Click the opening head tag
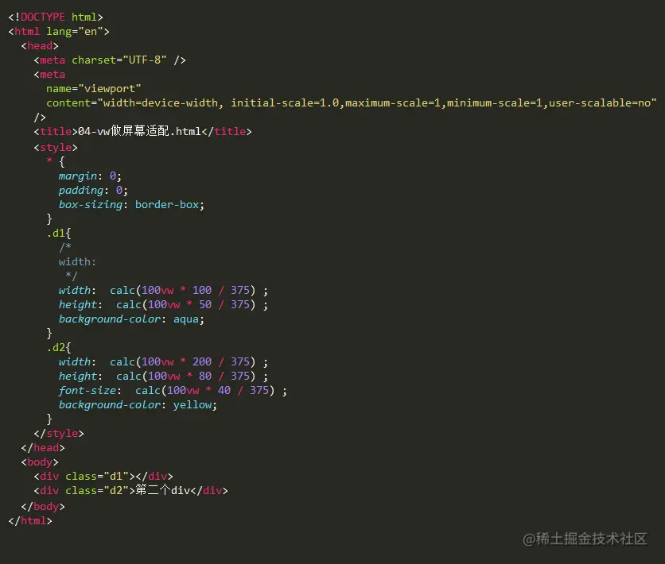Viewport: 665px width, 564px height. pos(40,46)
